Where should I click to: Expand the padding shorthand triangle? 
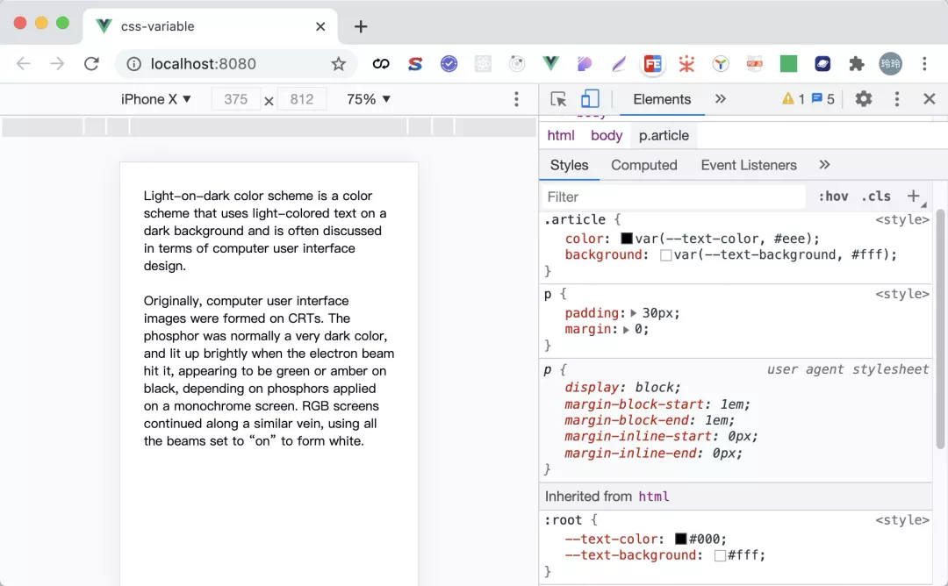(633, 313)
